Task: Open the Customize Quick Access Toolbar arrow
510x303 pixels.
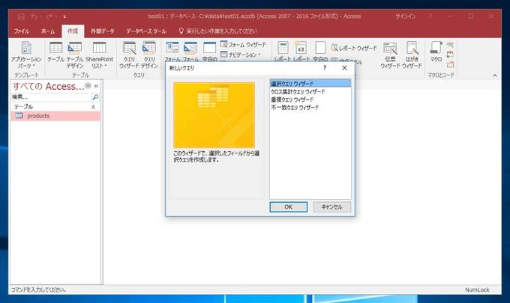Action: 64,16
